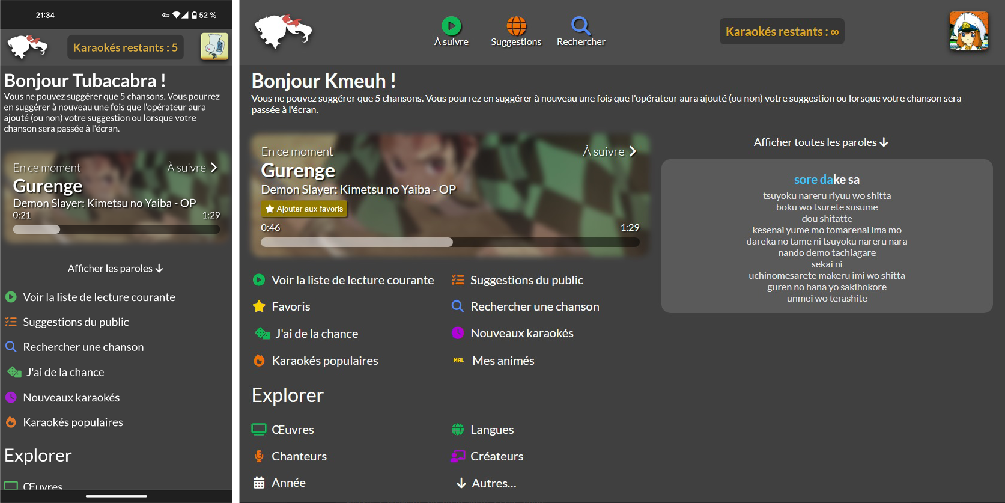Viewport: 1005px width, 503px height.
Task: Click the microphone icon beside Chanteurs
Action: tap(259, 456)
